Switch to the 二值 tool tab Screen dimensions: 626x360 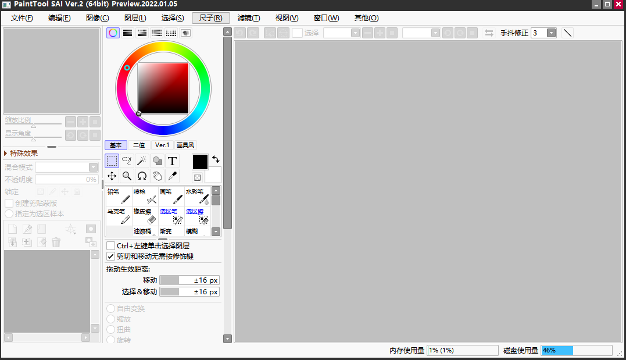[x=139, y=145]
